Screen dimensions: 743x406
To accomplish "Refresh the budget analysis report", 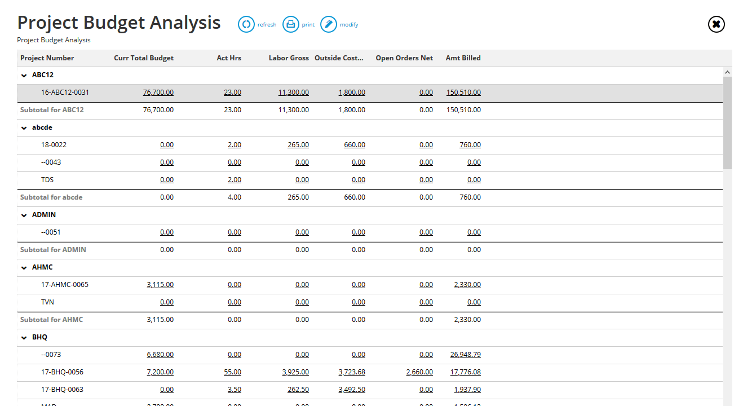I will pyautogui.click(x=257, y=24).
